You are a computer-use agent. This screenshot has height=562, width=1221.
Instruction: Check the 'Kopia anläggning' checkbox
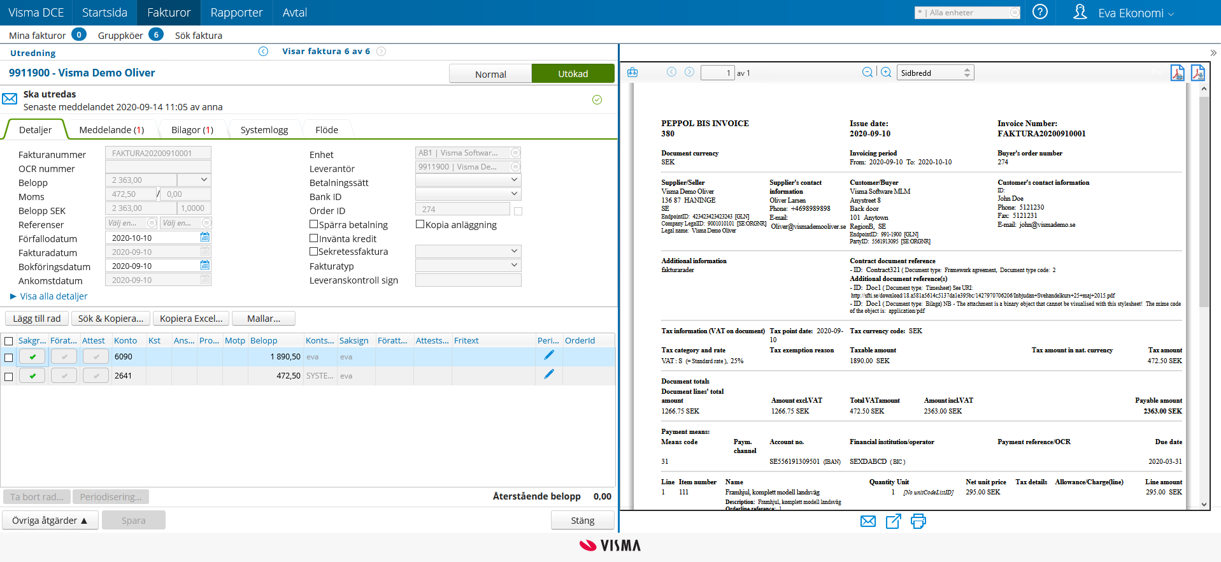(420, 224)
